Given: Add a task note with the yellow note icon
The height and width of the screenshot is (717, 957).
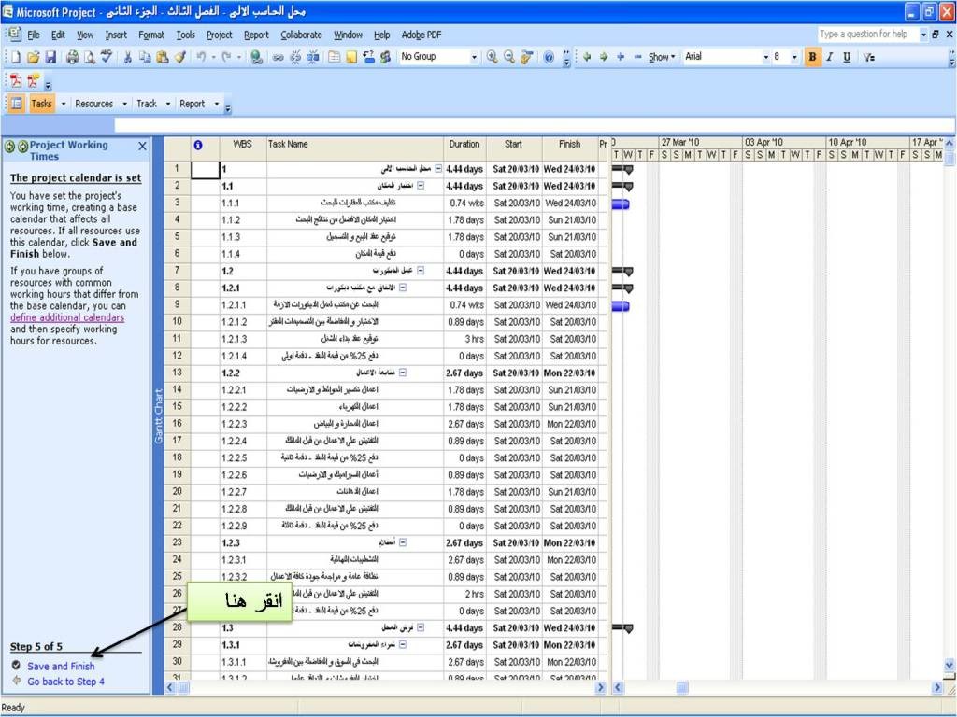Looking at the screenshot, I should [351, 57].
